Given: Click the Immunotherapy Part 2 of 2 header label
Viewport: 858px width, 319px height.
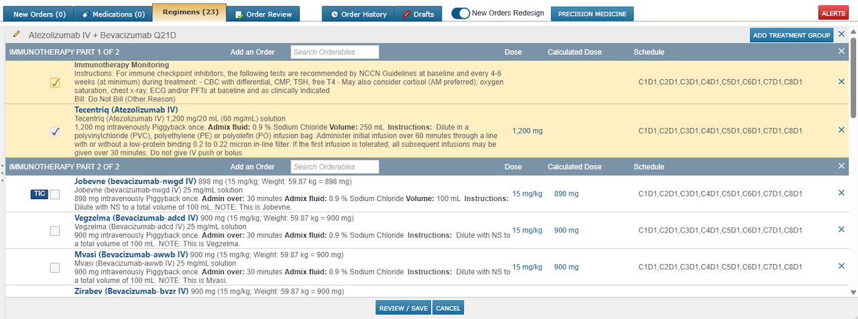Looking at the screenshot, I should pos(64,167).
